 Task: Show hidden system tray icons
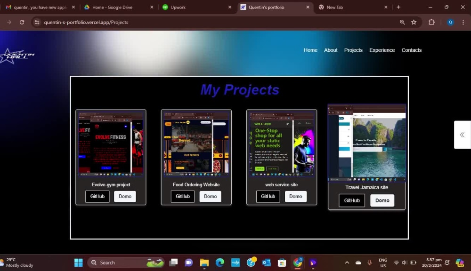[347, 263]
